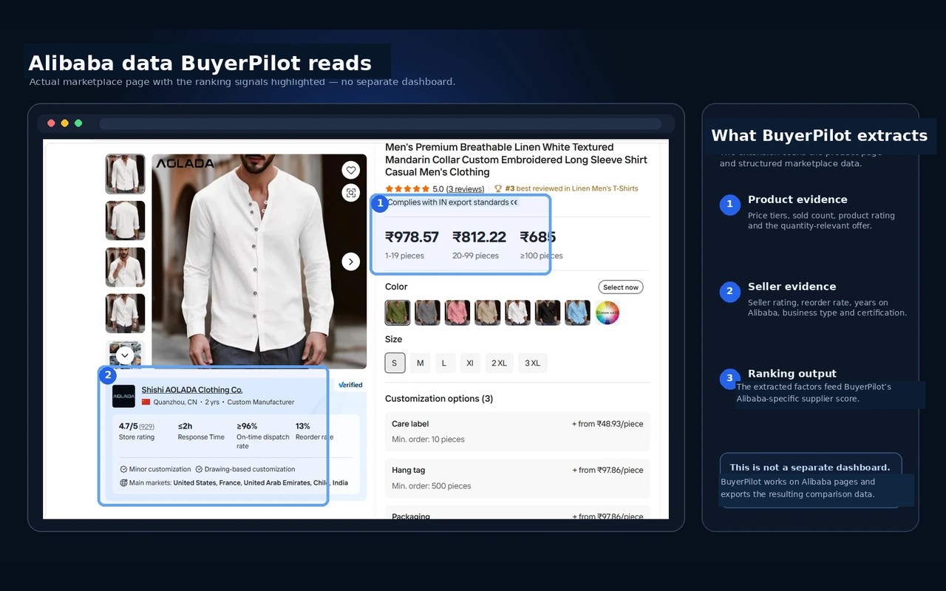This screenshot has height=591, width=946.
Task: Click the Ranking output heading in right panel
Action: coord(792,374)
